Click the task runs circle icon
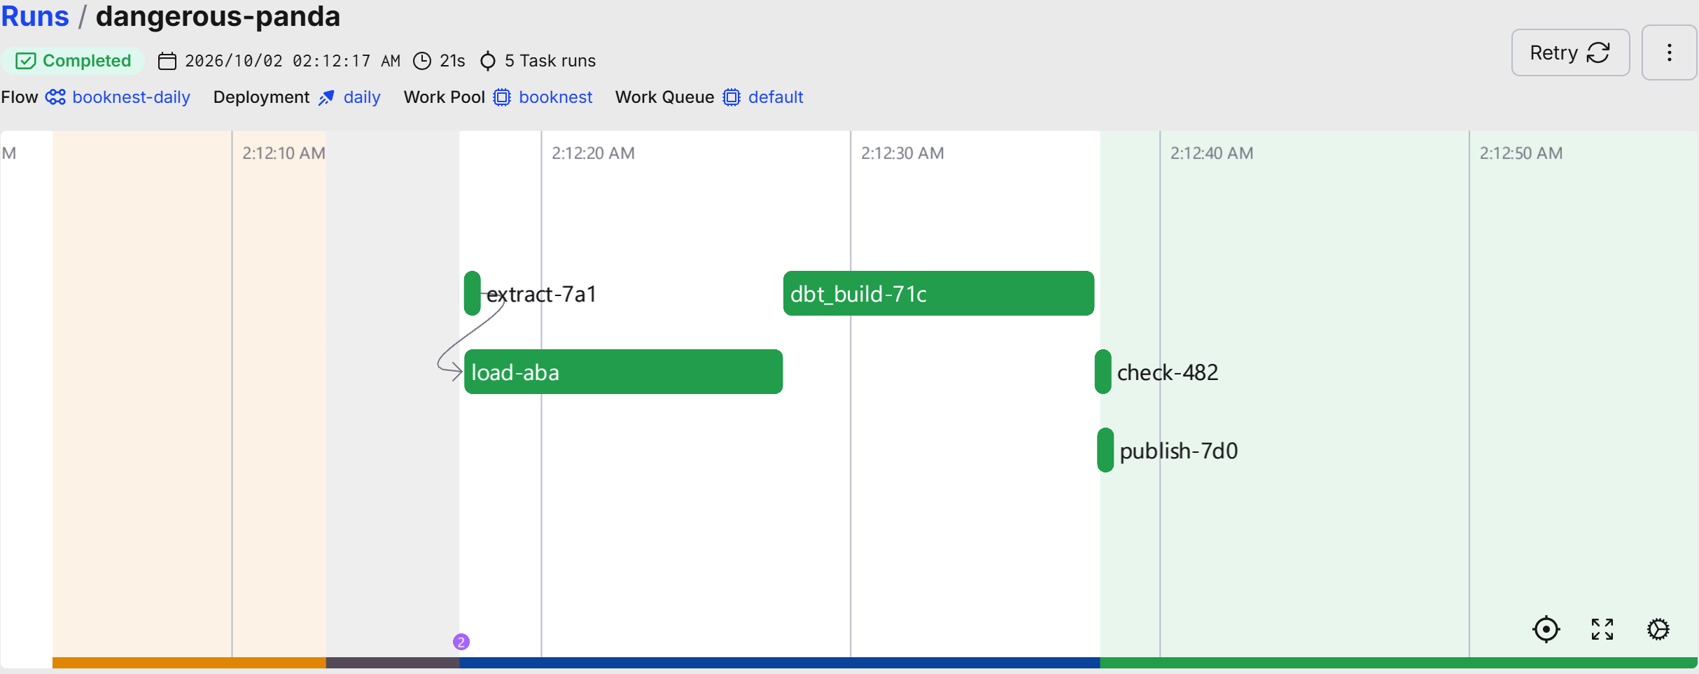The height and width of the screenshot is (674, 1699). [x=488, y=61]
